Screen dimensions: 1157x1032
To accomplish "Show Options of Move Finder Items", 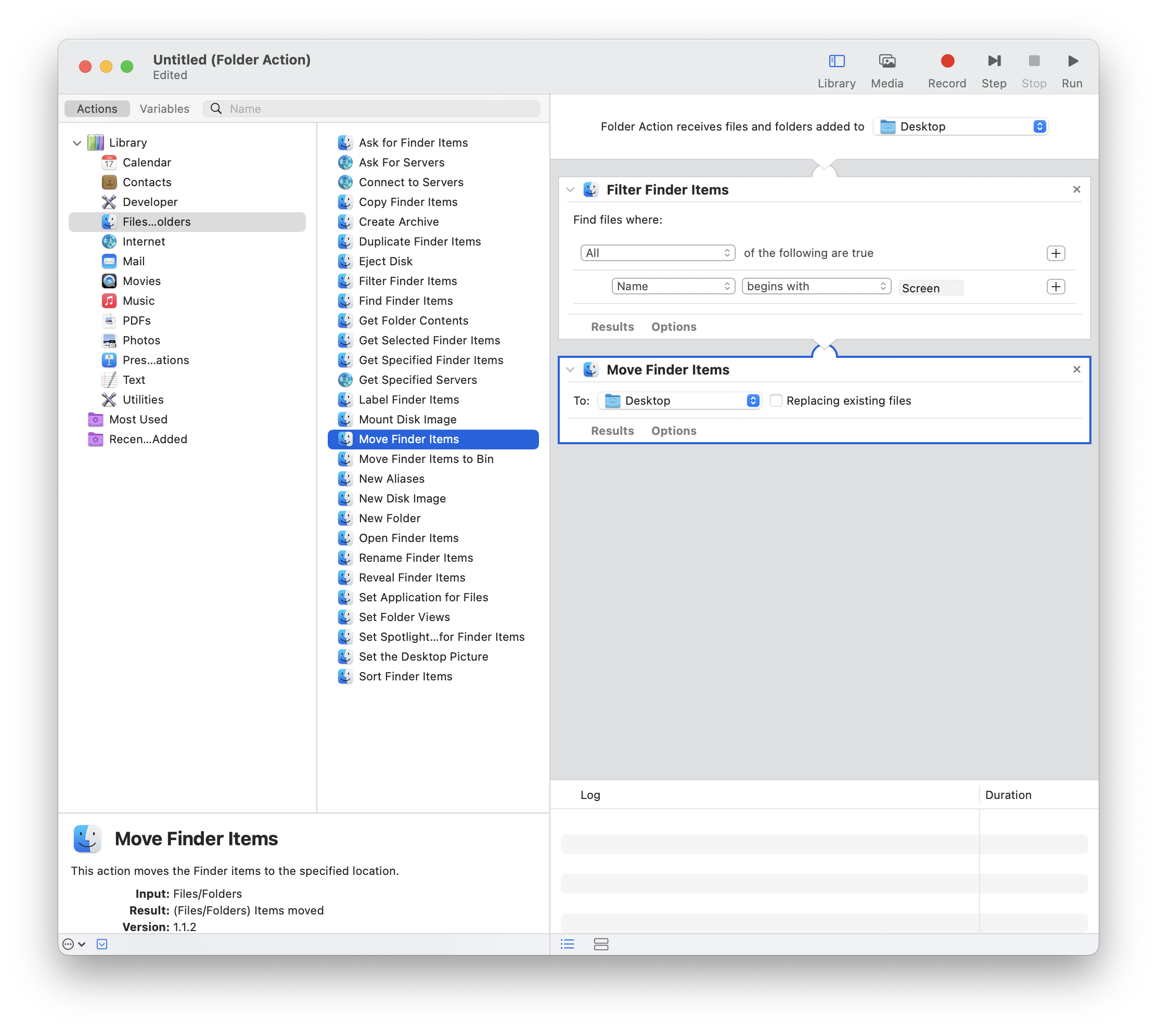I will coord(673,430).
